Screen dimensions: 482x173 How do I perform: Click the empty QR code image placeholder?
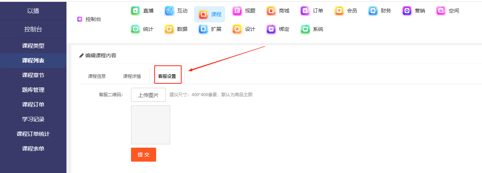pos(151,125)
